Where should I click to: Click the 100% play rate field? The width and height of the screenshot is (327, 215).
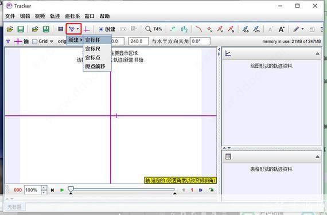coord(33,190)
